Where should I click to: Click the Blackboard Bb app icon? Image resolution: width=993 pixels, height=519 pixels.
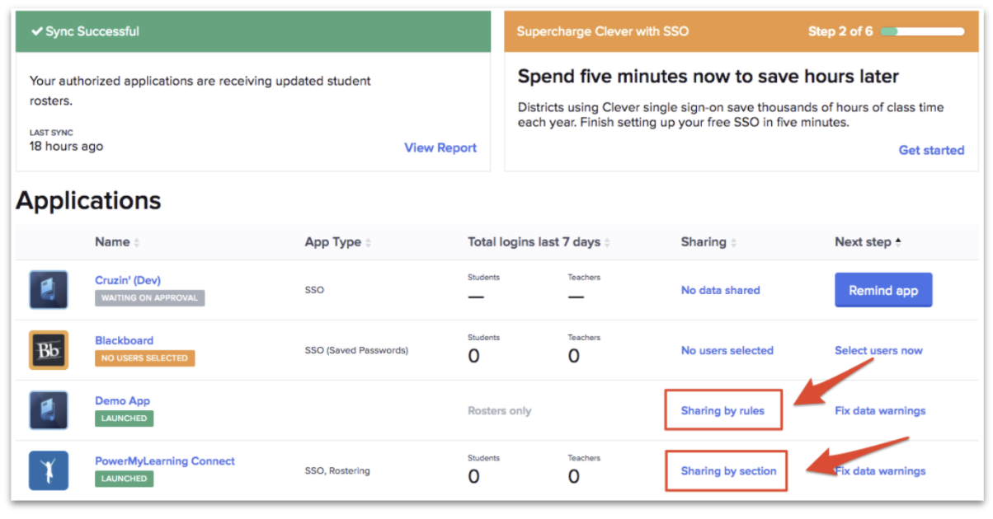(x=49, y=350)
